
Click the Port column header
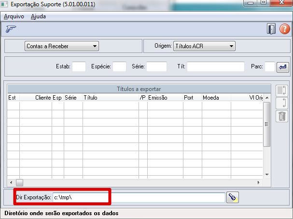(x=193, y=98)
